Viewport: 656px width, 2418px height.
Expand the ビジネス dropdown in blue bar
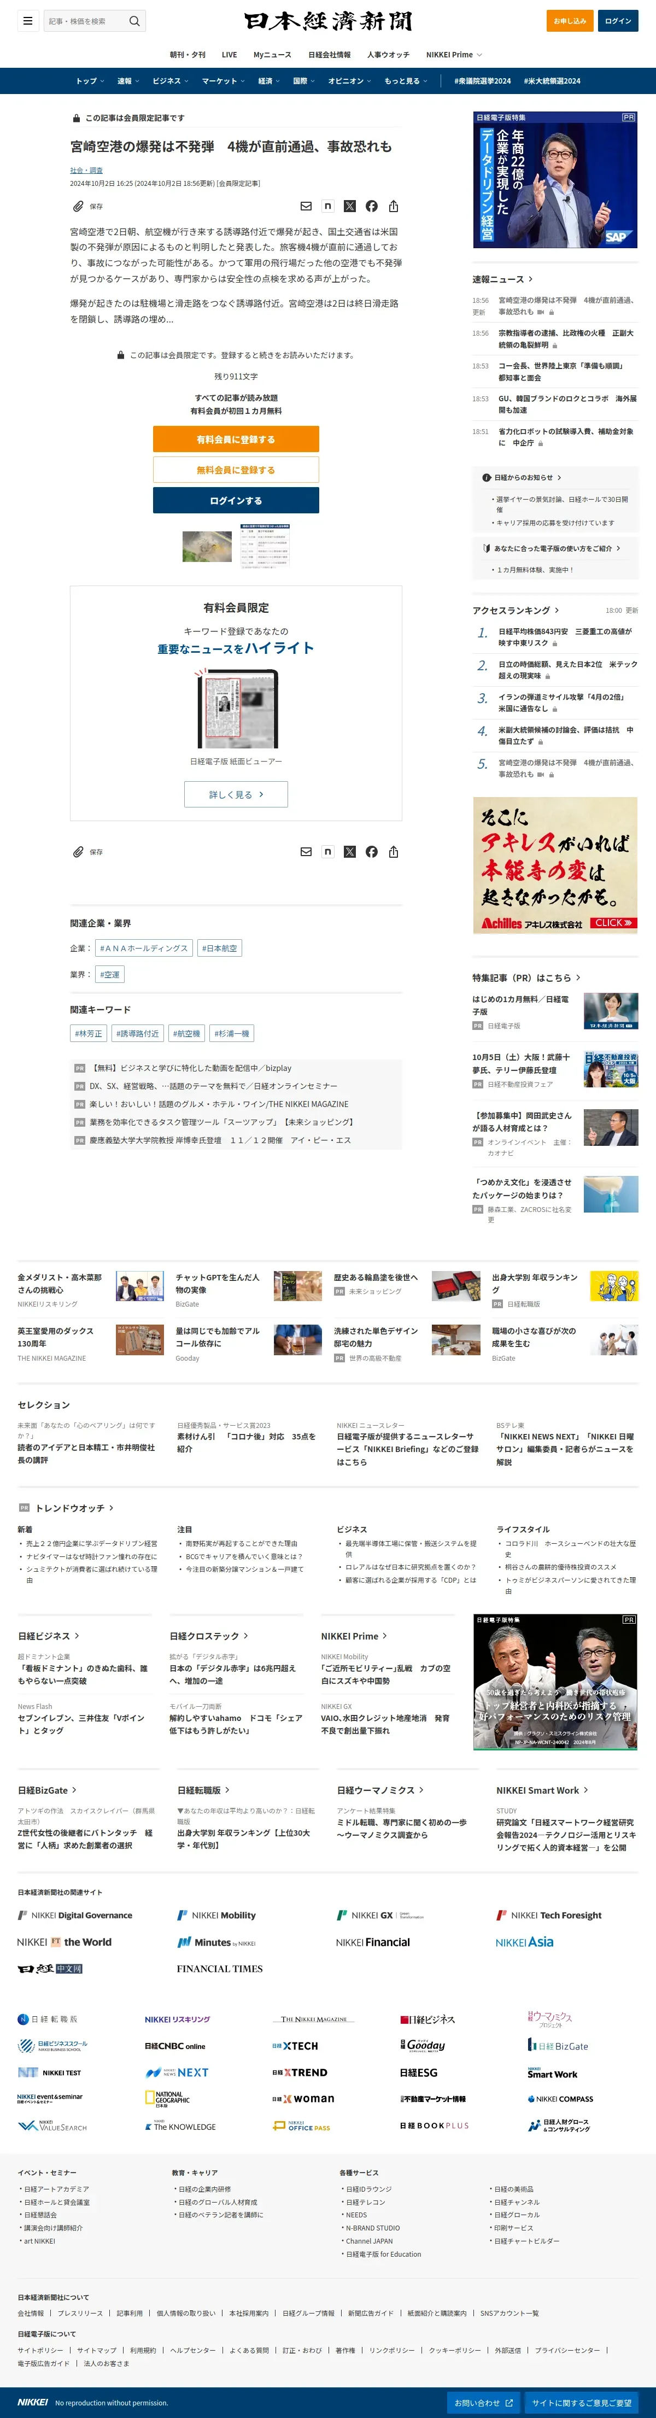coord(170,81)
